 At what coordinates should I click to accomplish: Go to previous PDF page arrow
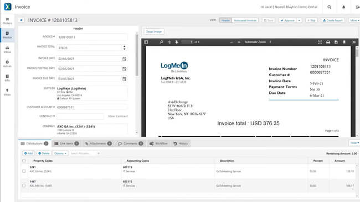(x=169, y=42)
